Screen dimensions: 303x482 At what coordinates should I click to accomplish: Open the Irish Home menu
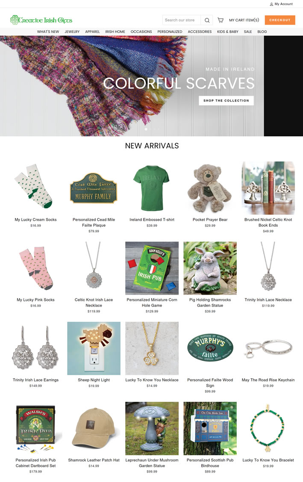point(115,32)
